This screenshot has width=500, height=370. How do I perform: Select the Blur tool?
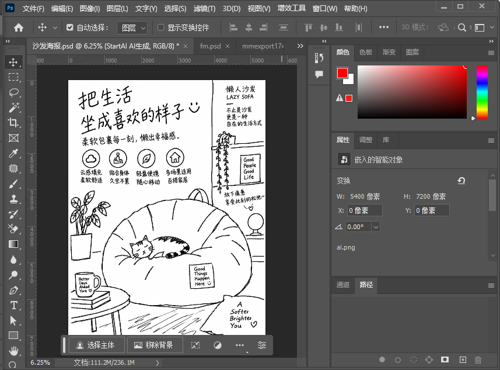13,260
